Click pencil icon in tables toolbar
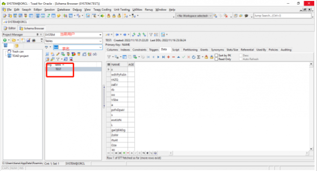The height and width of the screenshot is (171, 317). click(x=58, y=54)
